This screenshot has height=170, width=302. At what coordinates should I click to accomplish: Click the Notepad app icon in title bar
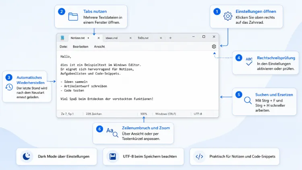pos(62,38)
